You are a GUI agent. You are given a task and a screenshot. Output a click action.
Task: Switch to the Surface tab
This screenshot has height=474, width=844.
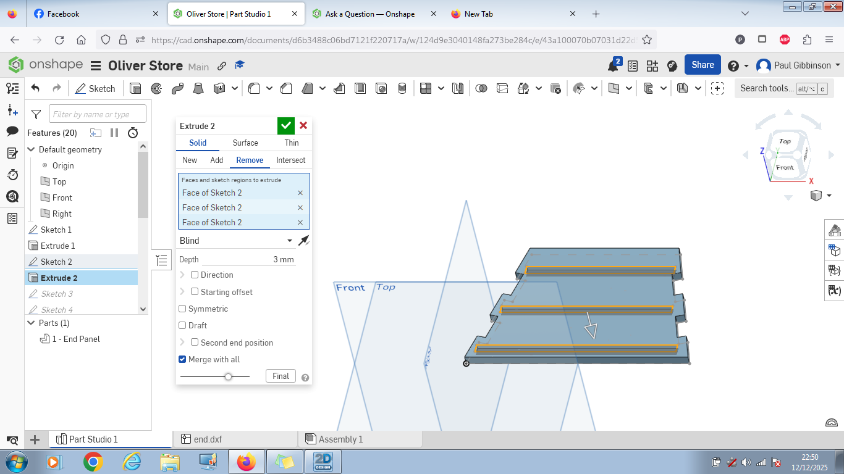[x=245, y=143]
